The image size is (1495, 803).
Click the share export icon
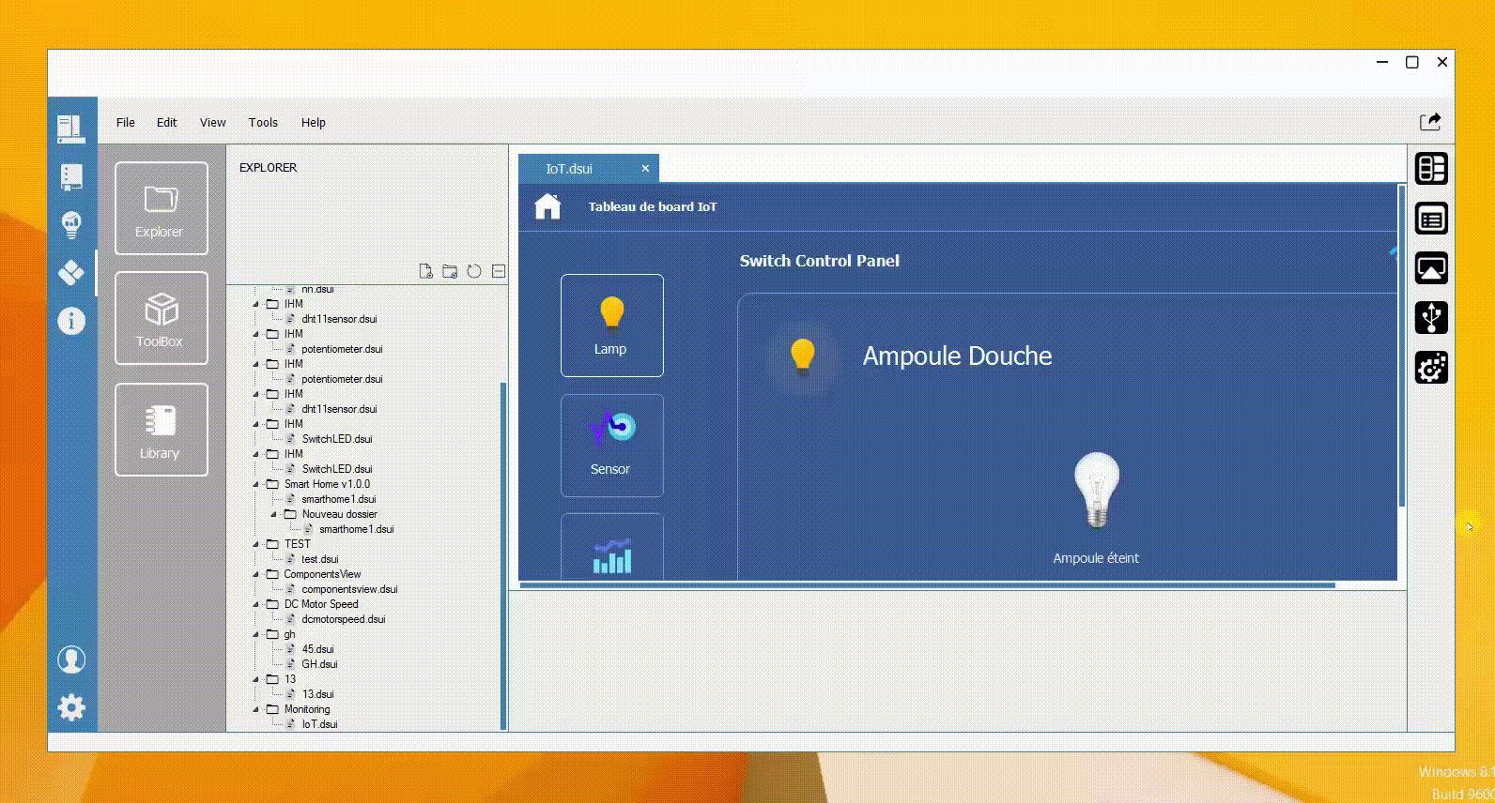click(x=1429, y=122)
